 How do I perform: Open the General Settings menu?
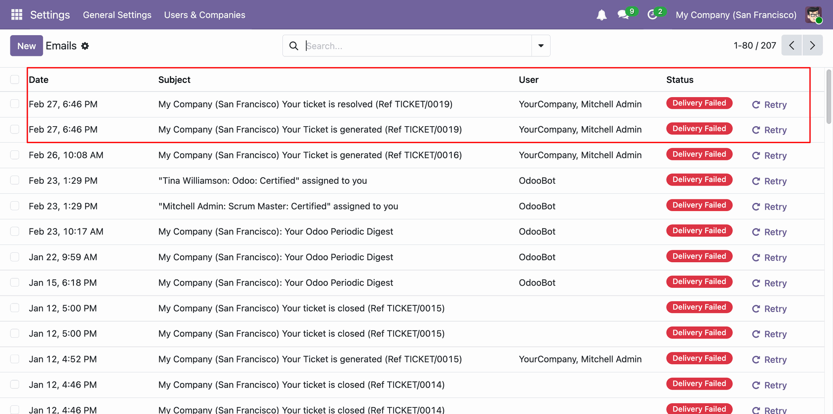(117, 15)
